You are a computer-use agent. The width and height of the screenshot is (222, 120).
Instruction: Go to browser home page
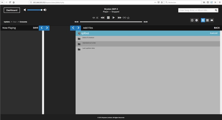pyautogui.click(x=14, y=2)
